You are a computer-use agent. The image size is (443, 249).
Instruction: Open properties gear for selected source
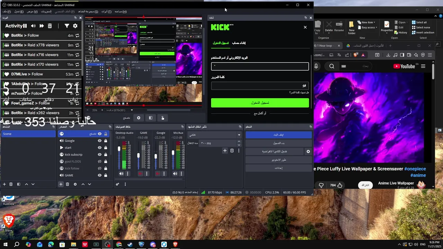point(75,184)
